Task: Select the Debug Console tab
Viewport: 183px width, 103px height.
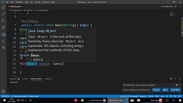Action: tap(36, 79)
